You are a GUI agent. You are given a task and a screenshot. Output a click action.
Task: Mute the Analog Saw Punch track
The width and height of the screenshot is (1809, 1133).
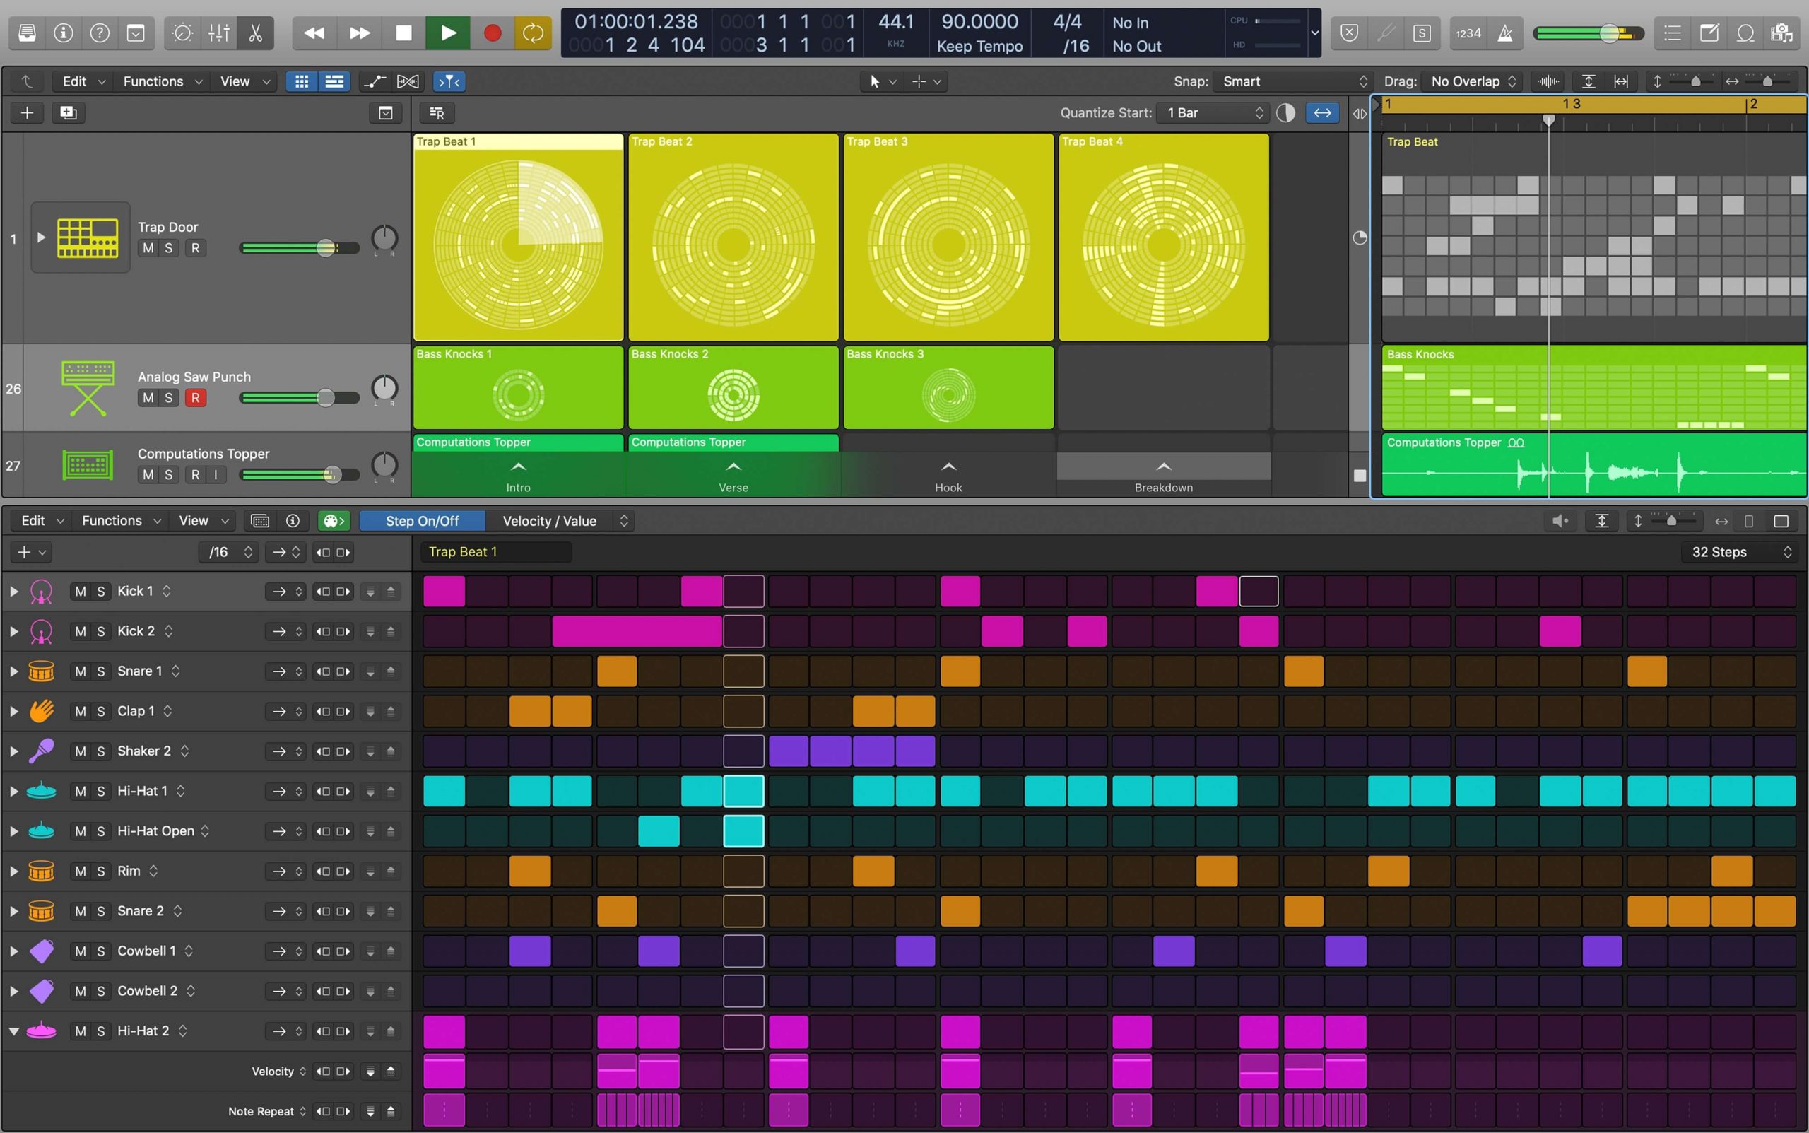click(x=149, y=397)
